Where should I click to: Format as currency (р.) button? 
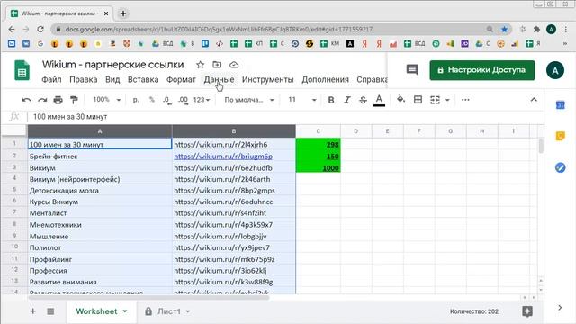pyautogui.click(x=136, y=100)
